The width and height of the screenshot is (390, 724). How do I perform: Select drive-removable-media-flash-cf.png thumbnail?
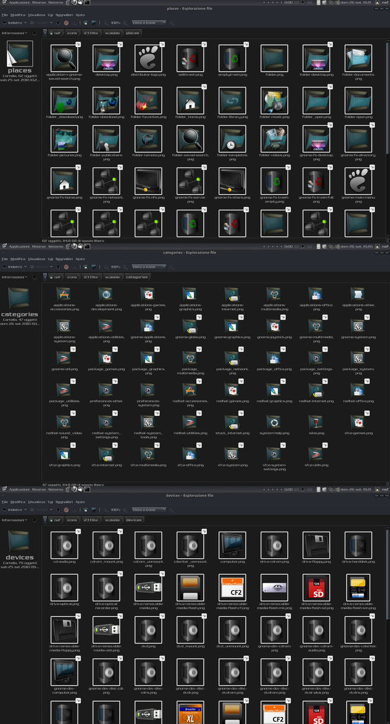(x=232, y=587)
